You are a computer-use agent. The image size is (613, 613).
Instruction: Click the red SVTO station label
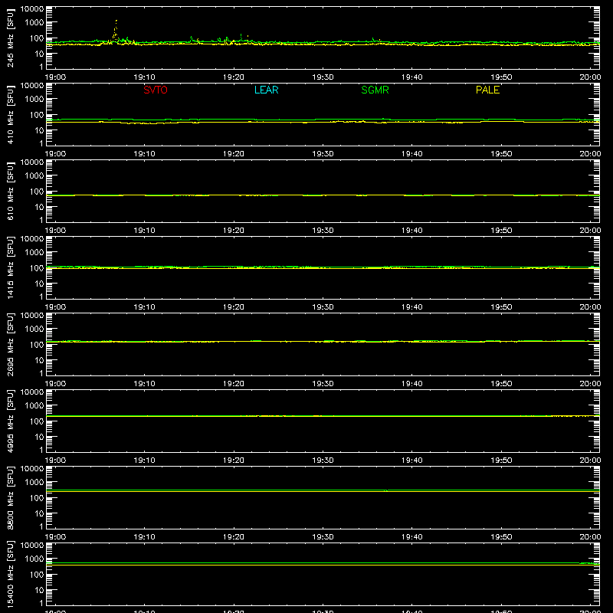(156, 90)
